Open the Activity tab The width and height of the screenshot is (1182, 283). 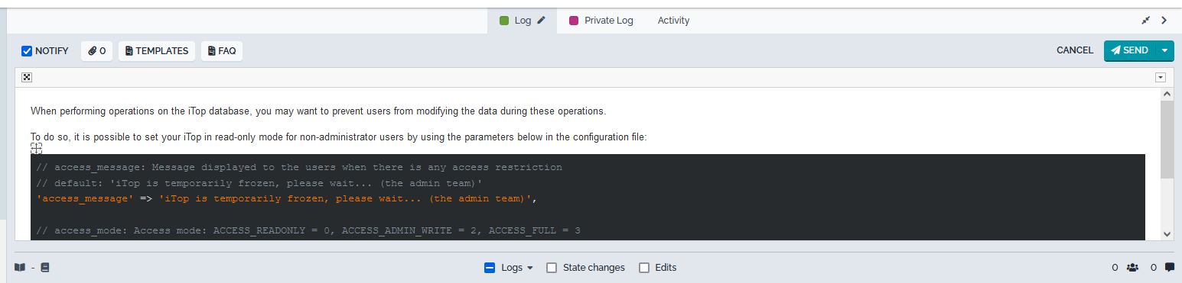tap(673, 21)
